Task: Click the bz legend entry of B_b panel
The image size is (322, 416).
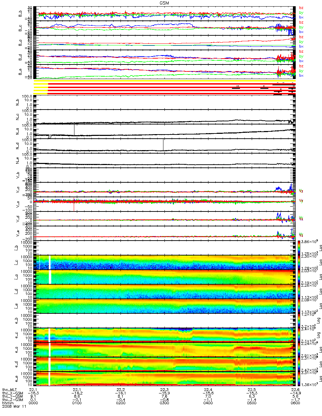Action: (301, 8)
